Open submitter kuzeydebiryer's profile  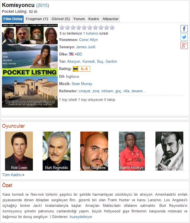[x=81, y=217]
